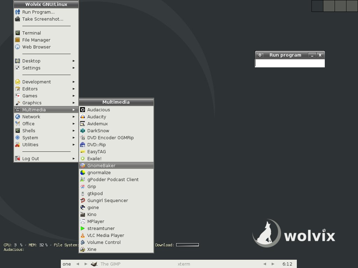Click the left arrow beside the clock
The height and width of the screenshot is (268, 358).
coord(265,264)
